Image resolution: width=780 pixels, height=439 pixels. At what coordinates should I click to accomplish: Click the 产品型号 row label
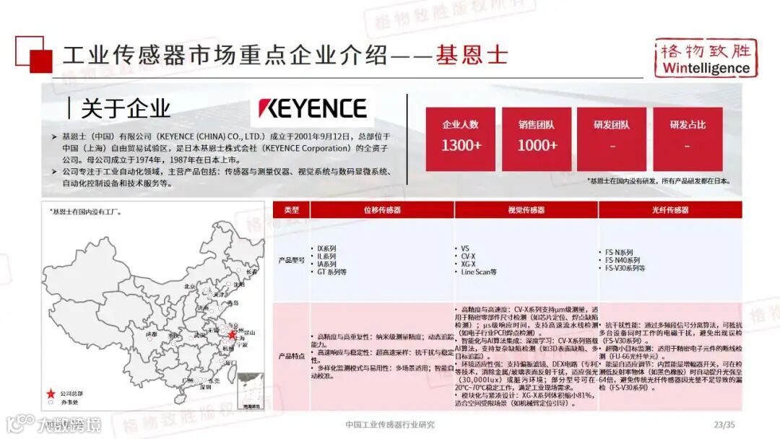(x=292, y=260)
